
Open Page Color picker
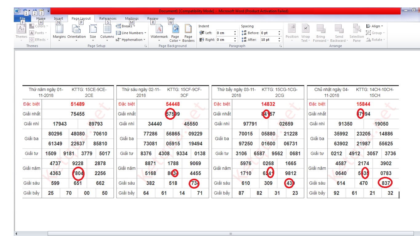point(175,32)
